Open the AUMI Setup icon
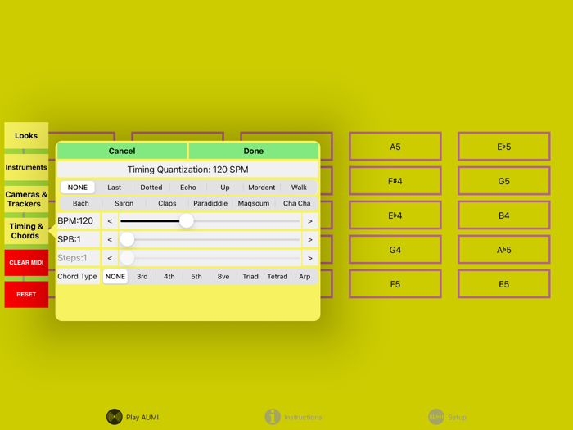The height and width of the screenshot is (430, 573). coord(436,417)
